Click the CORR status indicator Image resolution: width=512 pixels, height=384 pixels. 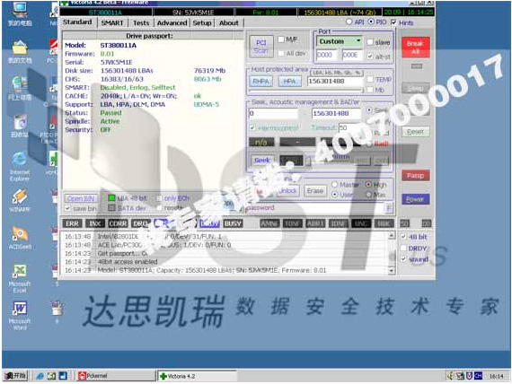click(x=118, y=223)
